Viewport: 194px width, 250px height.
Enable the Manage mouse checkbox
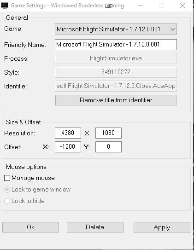click(x=7, y=178)
